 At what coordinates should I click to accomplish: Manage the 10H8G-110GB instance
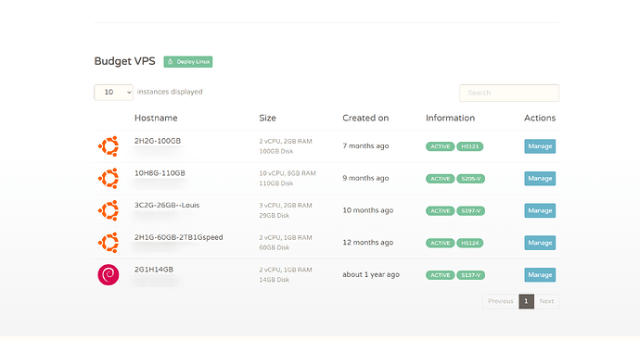[540, 179]
